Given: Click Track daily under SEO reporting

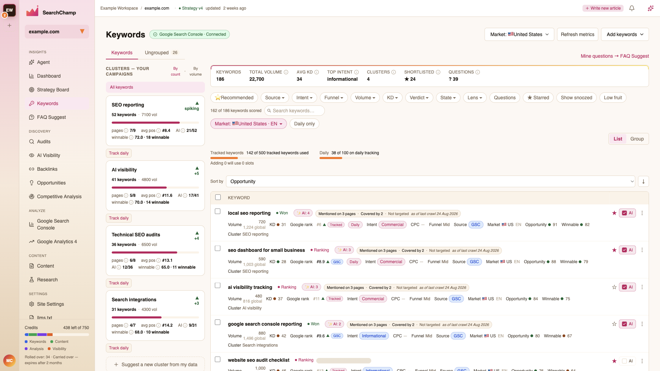Looking at the screenshot, I should (119, 153).
